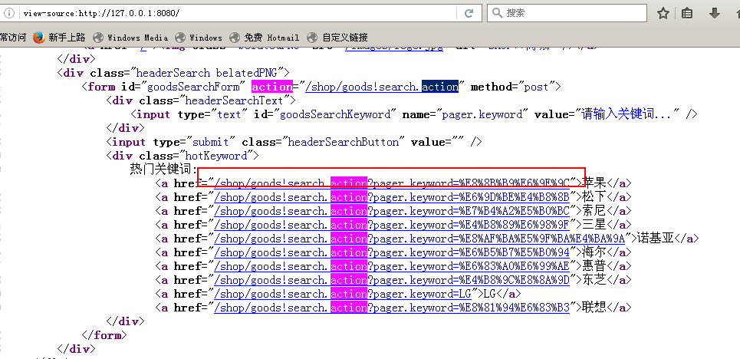Open the form action goods!search.action link
740x359 pixels.
382,87
